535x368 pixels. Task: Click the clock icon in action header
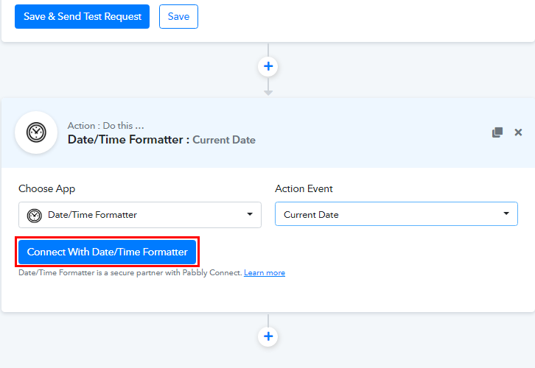tap(36, 132)
